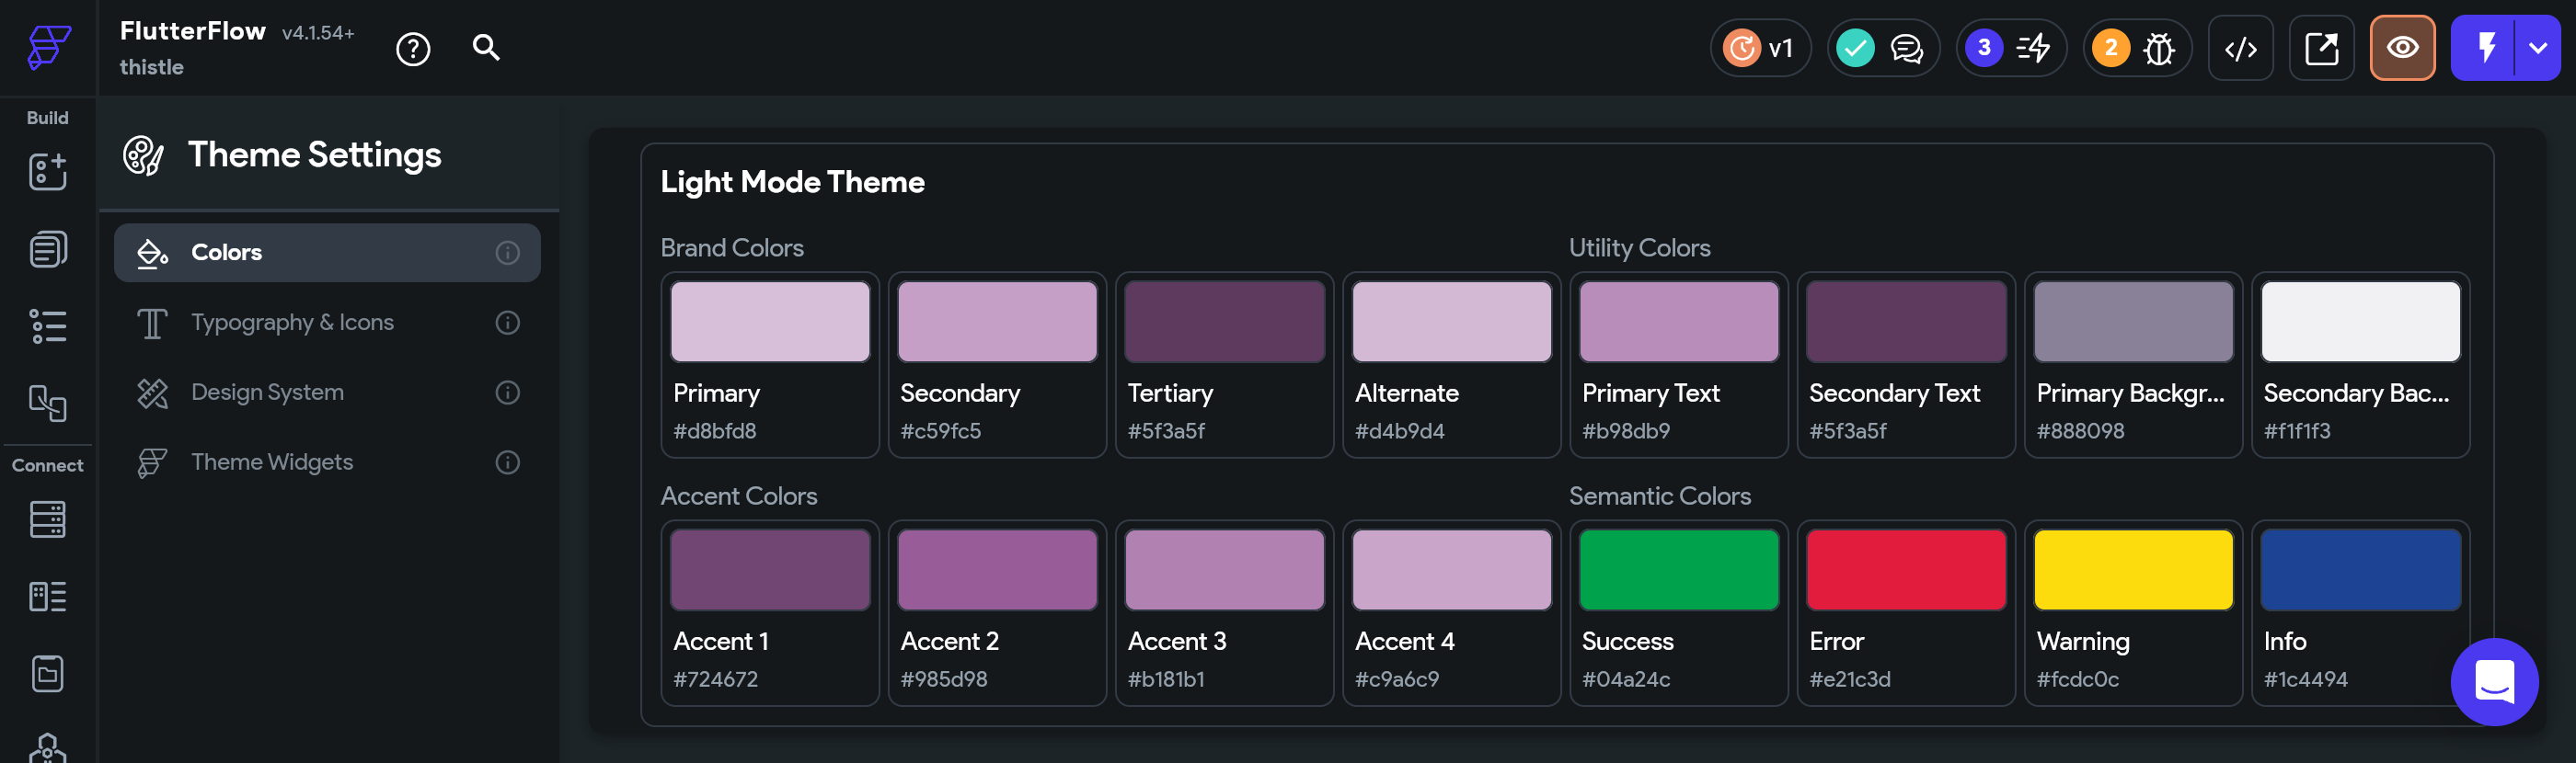Pick the Primary color swatch
2576x763 pixels.
(x=770, y=322)
